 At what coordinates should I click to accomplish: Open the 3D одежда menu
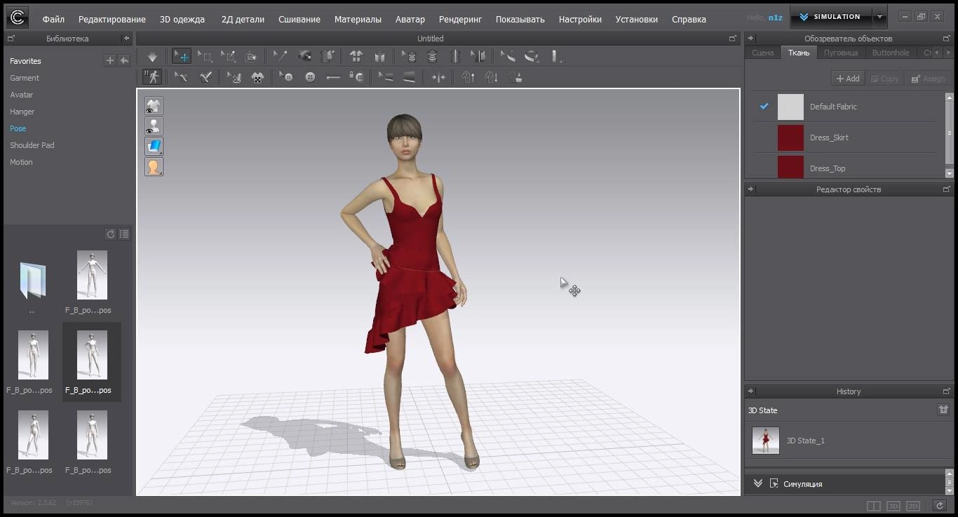coord(182,19)
